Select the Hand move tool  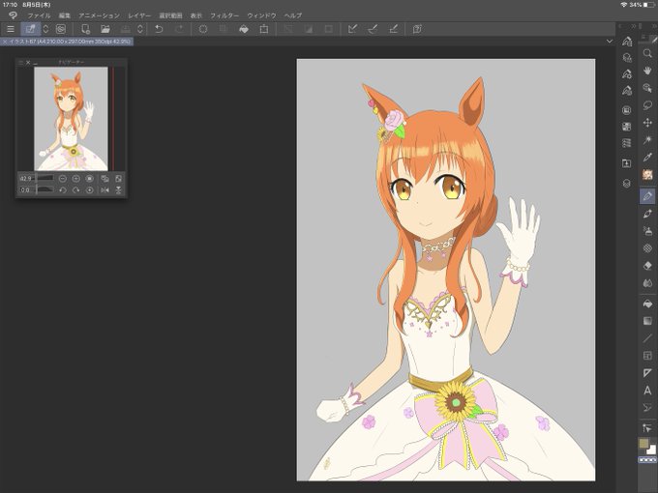647,70
